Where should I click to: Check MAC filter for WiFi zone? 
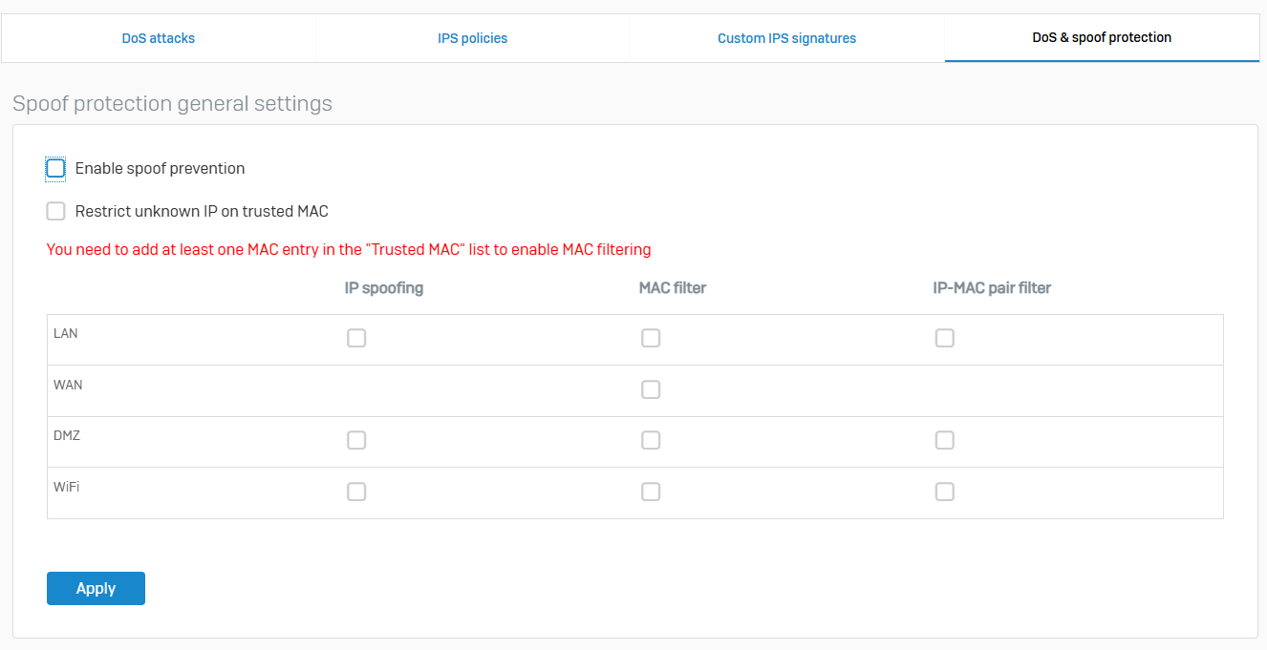coord(651,492)
